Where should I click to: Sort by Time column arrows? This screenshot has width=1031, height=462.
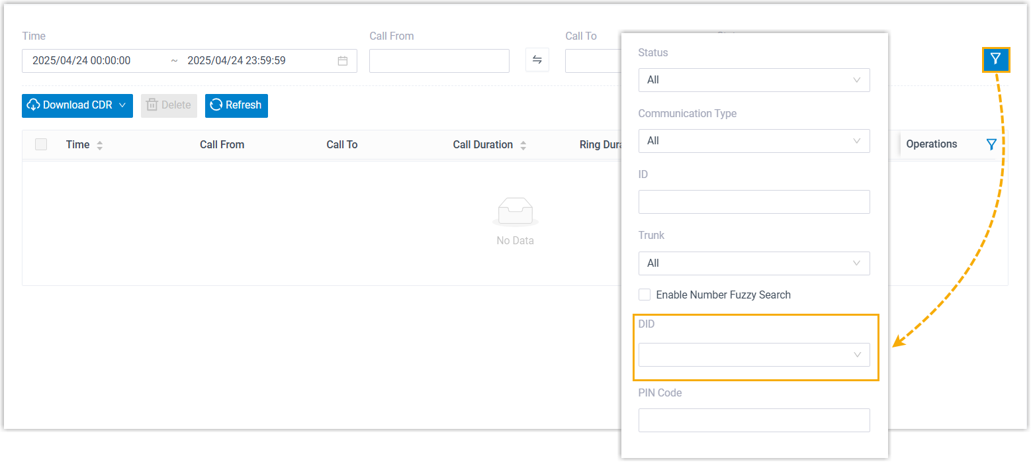(99, 145)
